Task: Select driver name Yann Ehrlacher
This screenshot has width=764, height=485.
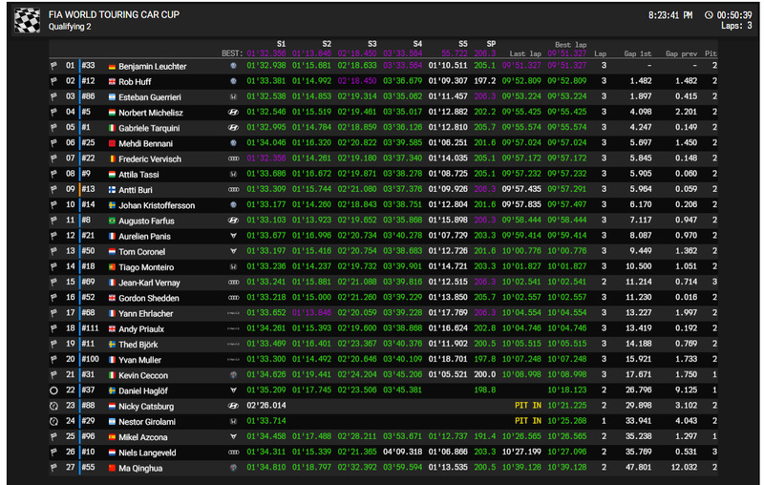Action: (146, 313)
